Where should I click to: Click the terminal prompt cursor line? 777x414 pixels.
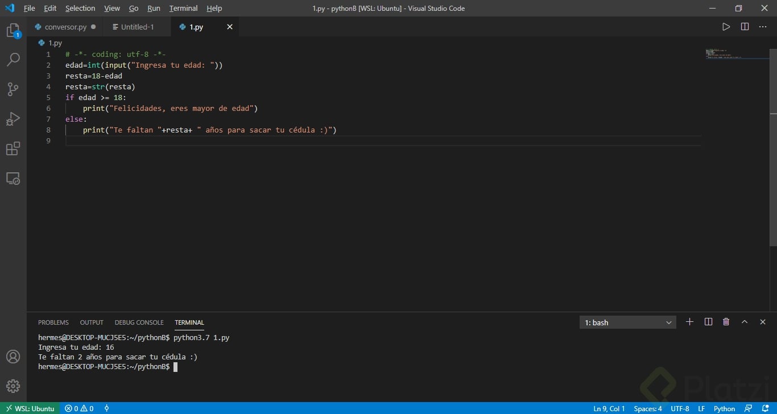[108, 367]
